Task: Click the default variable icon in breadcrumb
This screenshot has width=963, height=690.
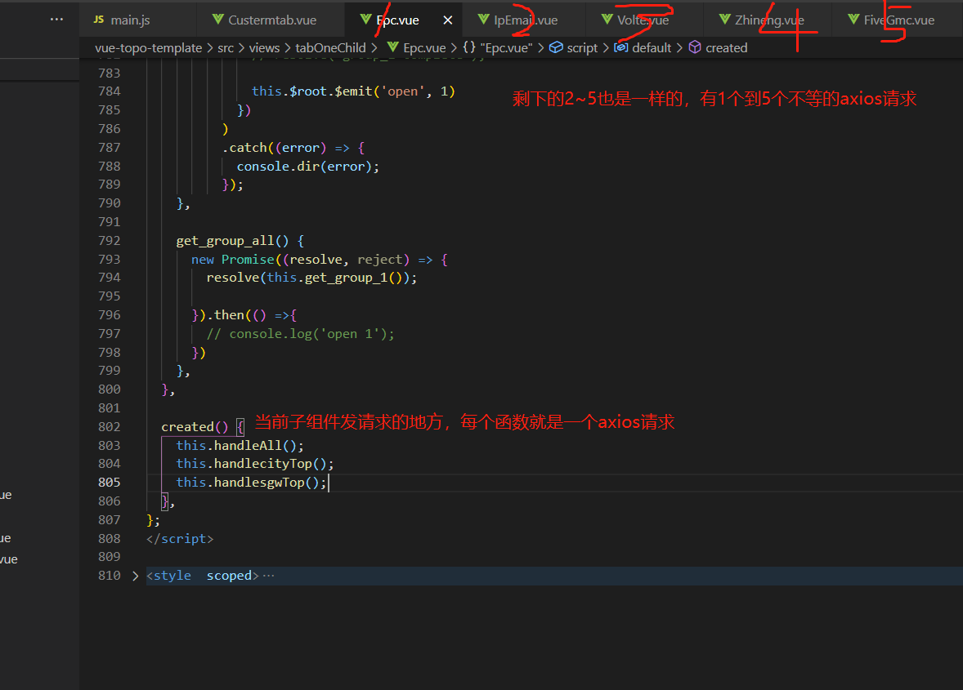Action: (621, 47)
